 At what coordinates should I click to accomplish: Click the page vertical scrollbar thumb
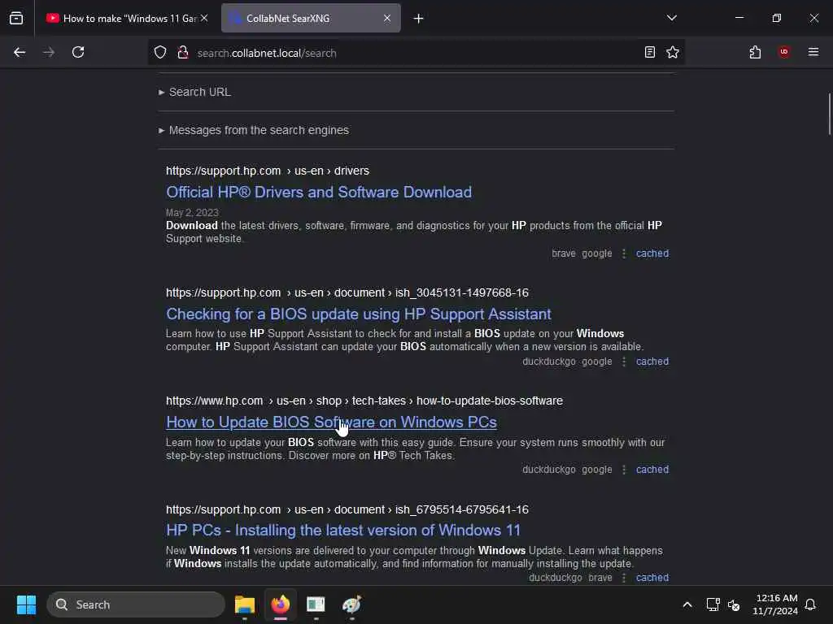coord(829,114)
